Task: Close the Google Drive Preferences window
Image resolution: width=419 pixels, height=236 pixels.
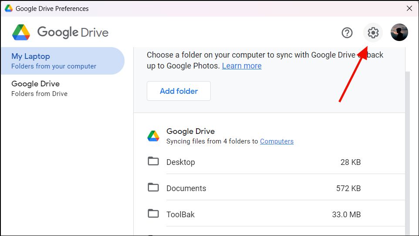Action: (409, 8)
